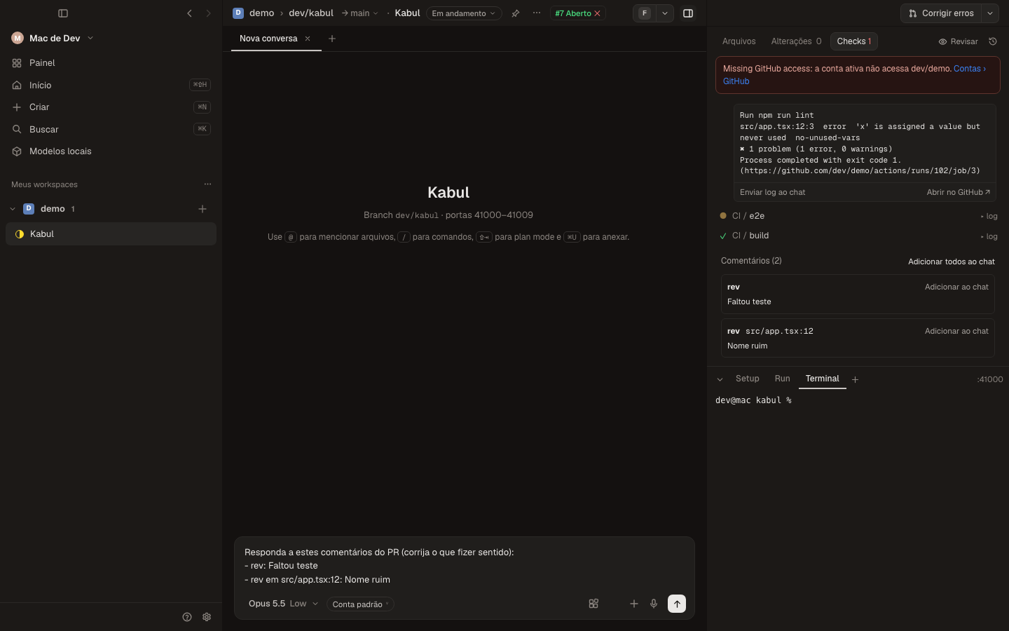Screen dimensions: 1009x631
Task: Add the Nome ruim comment to chat
Action: pyautogui.click(x=956, y=331)
